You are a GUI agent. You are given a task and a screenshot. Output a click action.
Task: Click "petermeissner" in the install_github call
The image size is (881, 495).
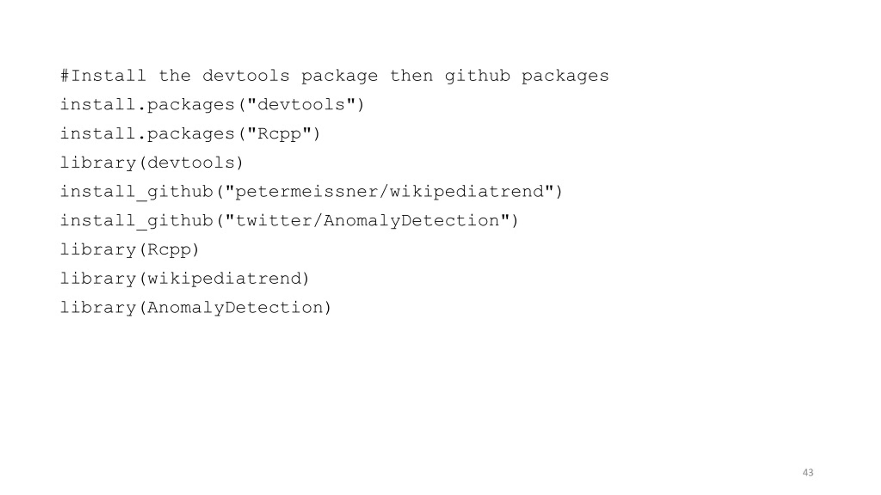pyautogui.click(x=306, y=192)
